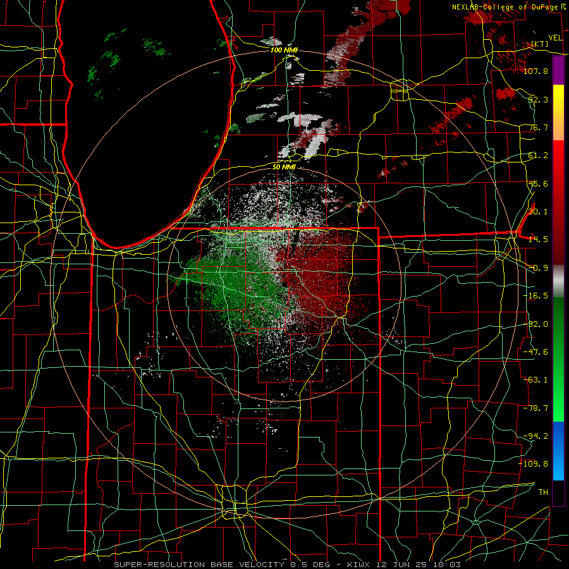Select the -47.6 value on velocity scale
This screenshot has width=569, height=569.
click(x=535, y=352)
